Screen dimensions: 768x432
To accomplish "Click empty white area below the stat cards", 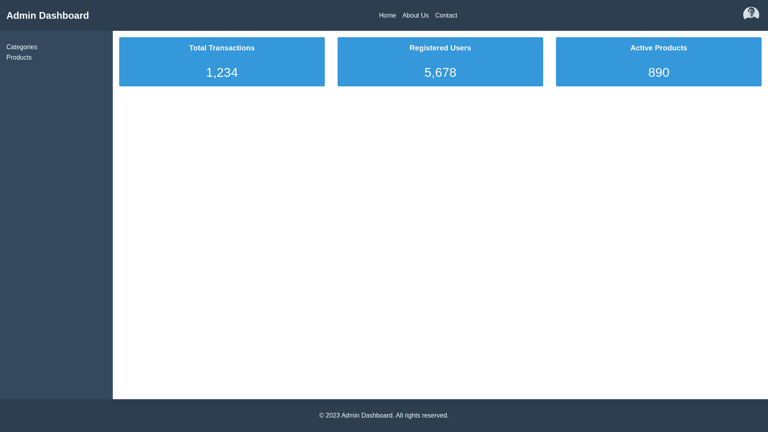I will pyautogui.click(x=440, y=240).
